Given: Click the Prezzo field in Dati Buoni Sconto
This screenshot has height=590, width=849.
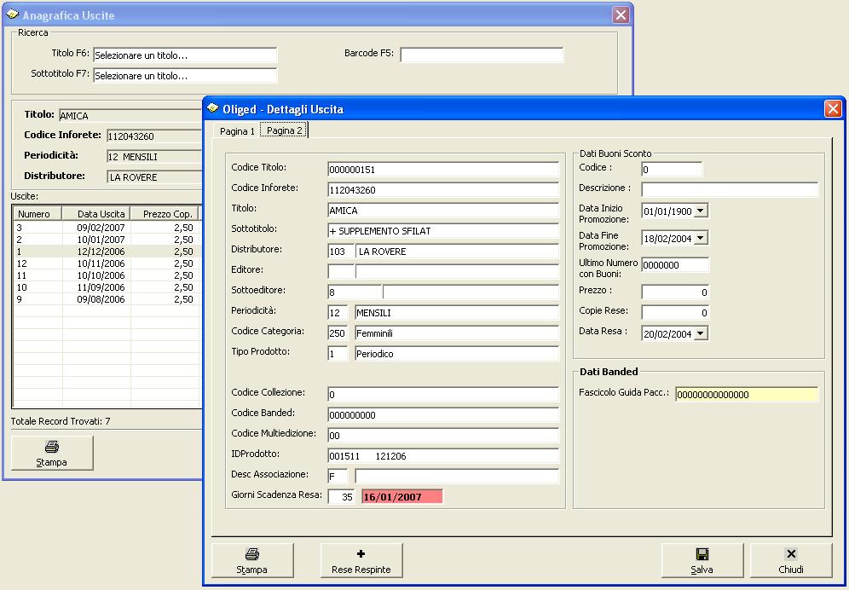Looking at the screenshot, I should click(675, 292).
